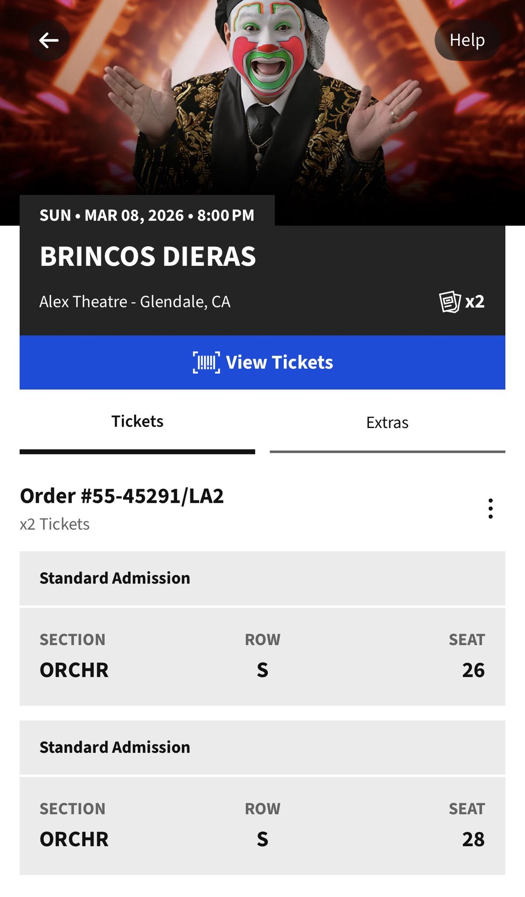Click the View Tickets button

(262, 363)
